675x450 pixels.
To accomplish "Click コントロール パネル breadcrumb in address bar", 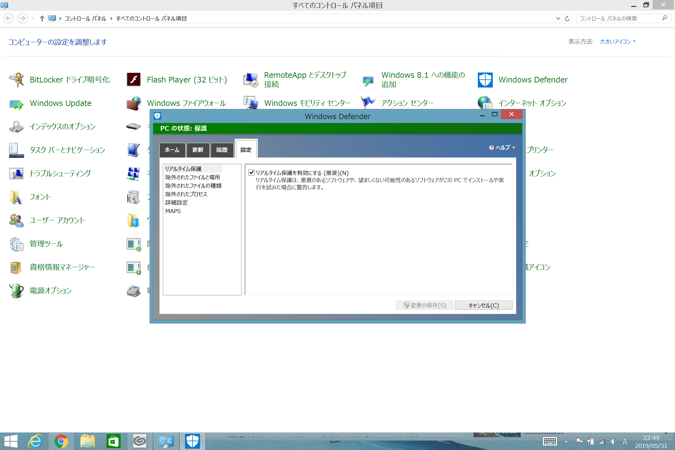I will [85, 18].
